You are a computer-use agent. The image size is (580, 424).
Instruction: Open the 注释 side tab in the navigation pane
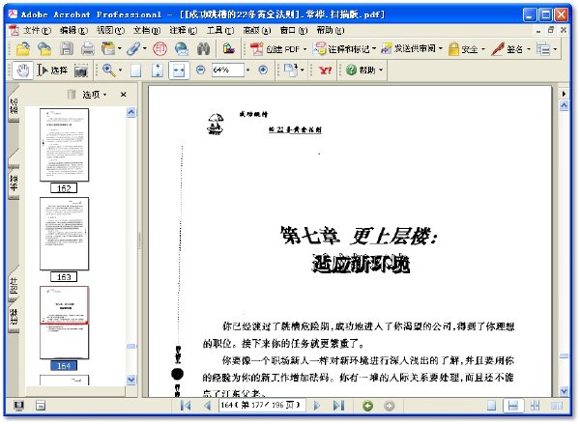point(14,317)
